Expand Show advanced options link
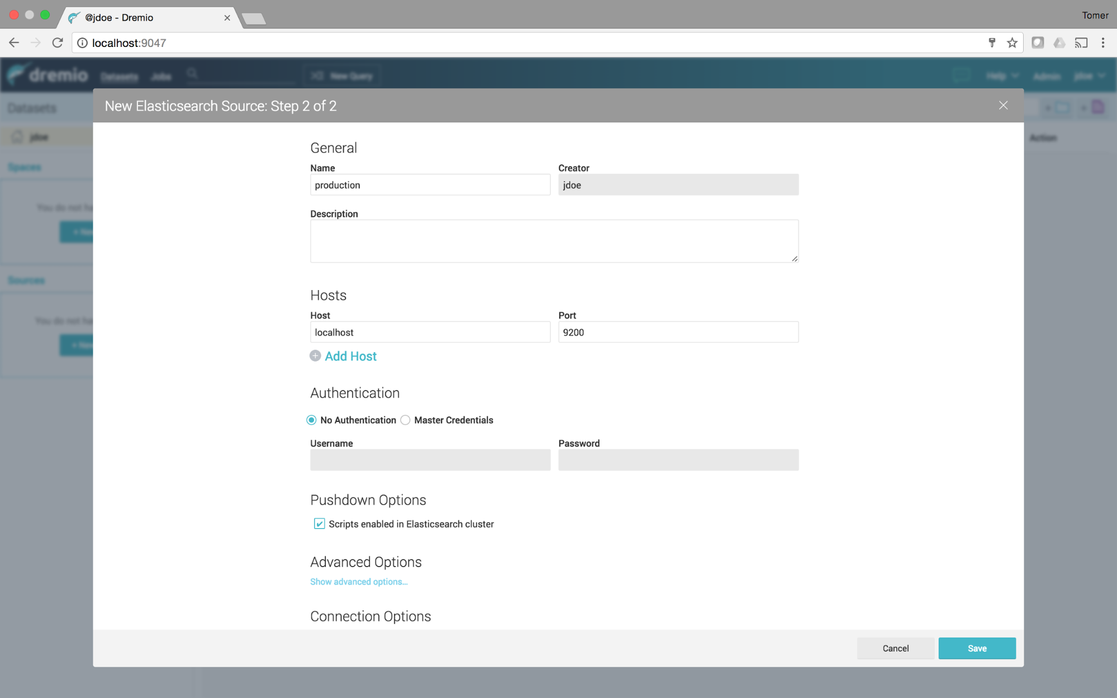This screenshot has width=1117, height=698. (x=359, y=582)
